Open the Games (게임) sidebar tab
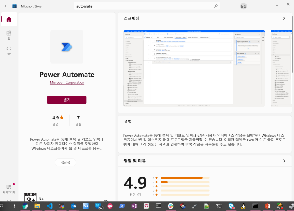The width and height of the screenshot is (294, 211). (x=9, y=51)
